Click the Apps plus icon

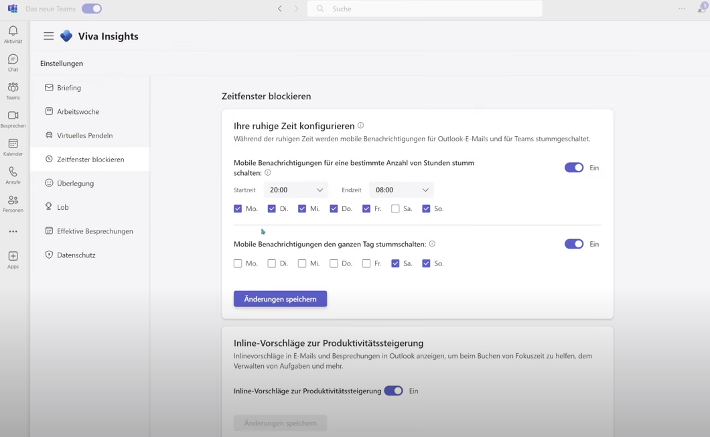pyautogui.click(x=13, y=259)
